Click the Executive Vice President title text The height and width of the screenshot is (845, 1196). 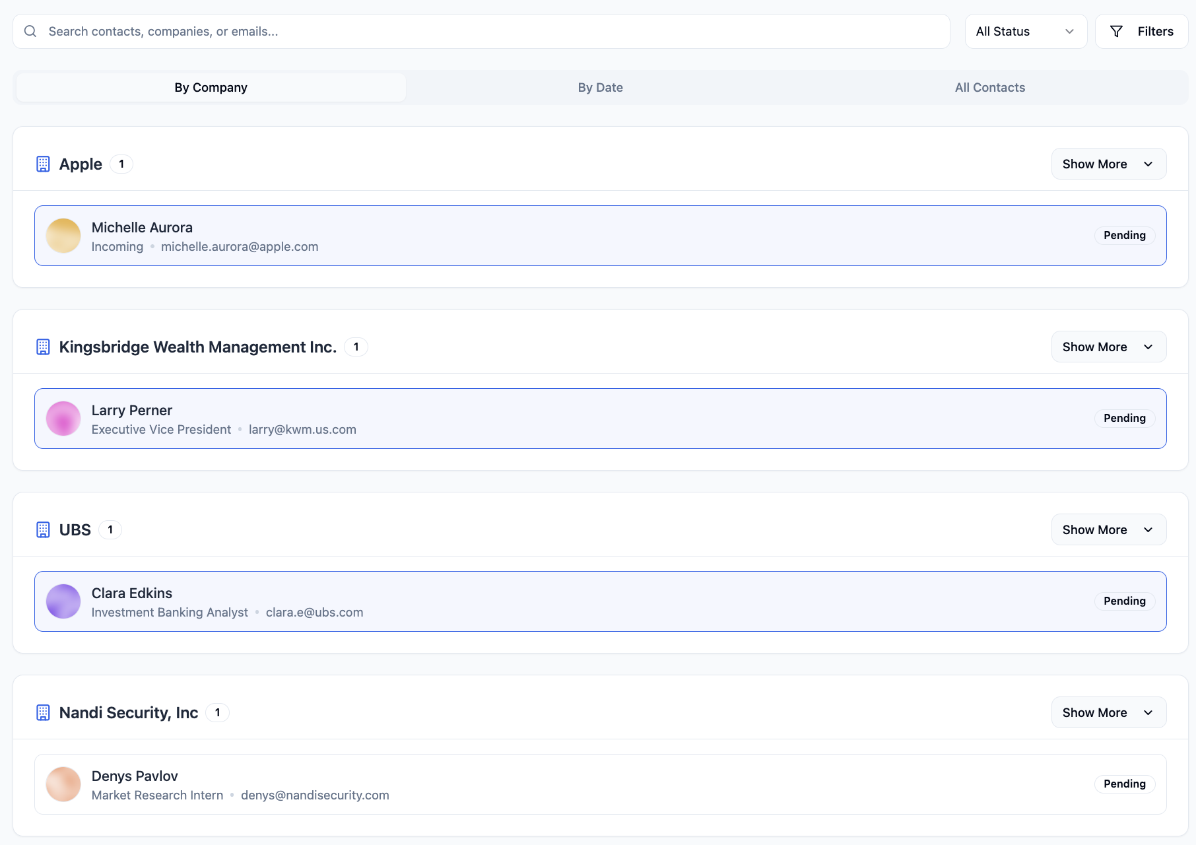pyautogui.click(x=161, y=429)
